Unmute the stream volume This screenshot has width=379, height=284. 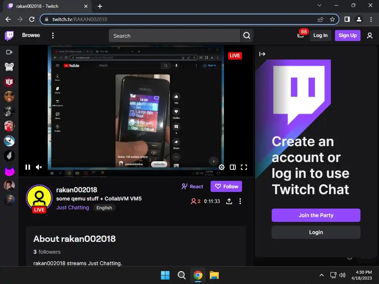click(x=39, y=167)
